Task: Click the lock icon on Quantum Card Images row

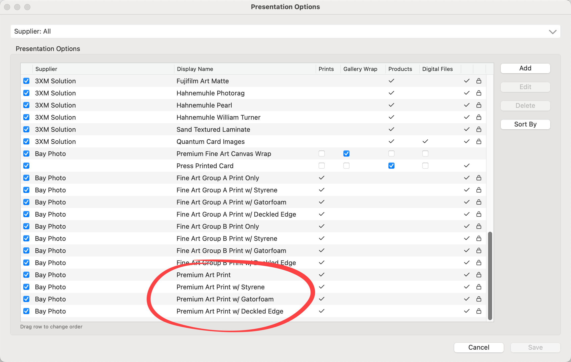Action: click(x=479, y=141)
